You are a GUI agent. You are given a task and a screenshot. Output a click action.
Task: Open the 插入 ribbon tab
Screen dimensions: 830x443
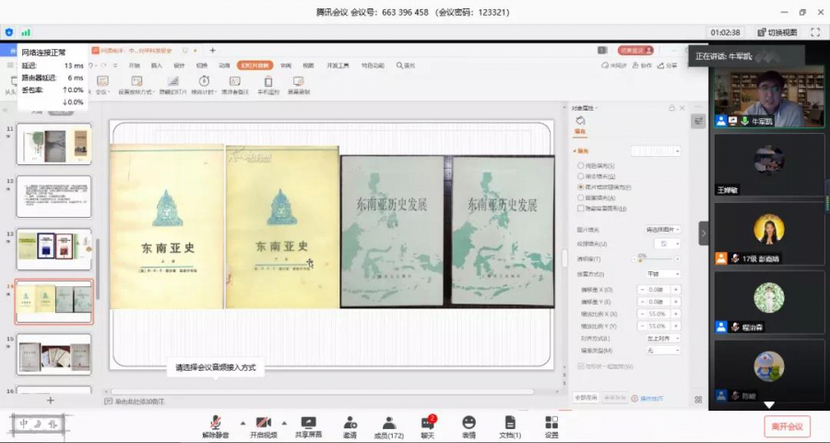coord(157,66)
